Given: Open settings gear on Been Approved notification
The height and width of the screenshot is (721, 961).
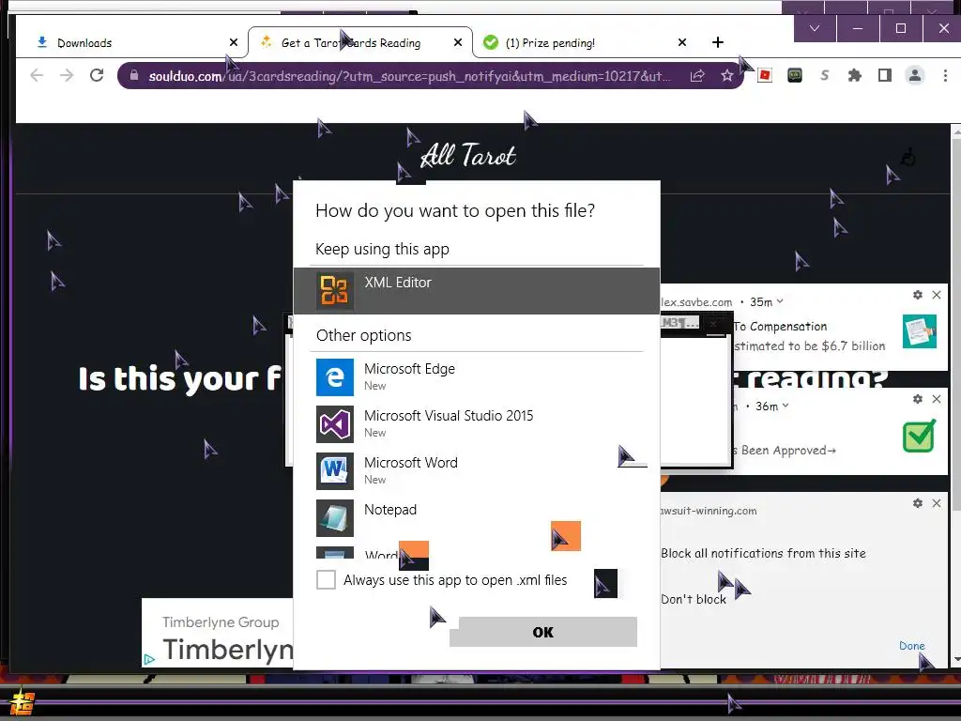Looking at the screenshot, I should pyautogui.click(x=918, y=399).
